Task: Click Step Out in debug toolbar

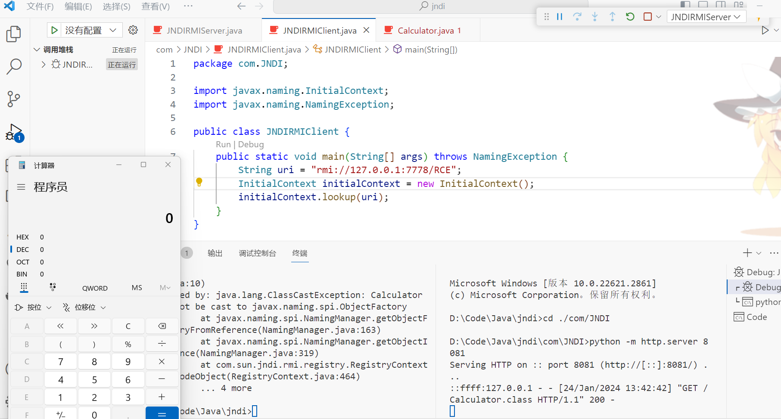Action: point(612,17)
